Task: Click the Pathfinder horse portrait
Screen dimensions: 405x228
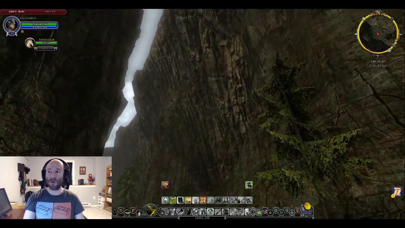Action: [x=30, y=43]
